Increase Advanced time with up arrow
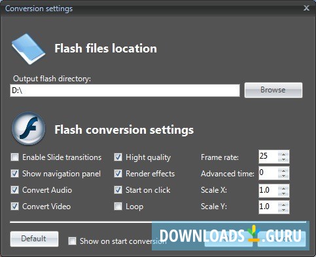 click(x=283, y=170)
